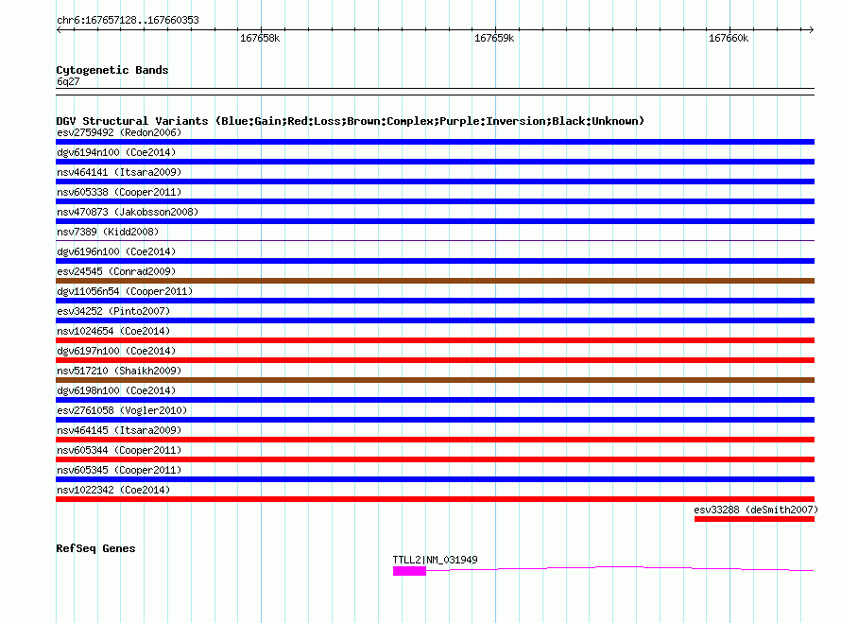Screen dimensions: 841x623
Task: Click the blue bar under nsv605345
Action: pos(435,479)
